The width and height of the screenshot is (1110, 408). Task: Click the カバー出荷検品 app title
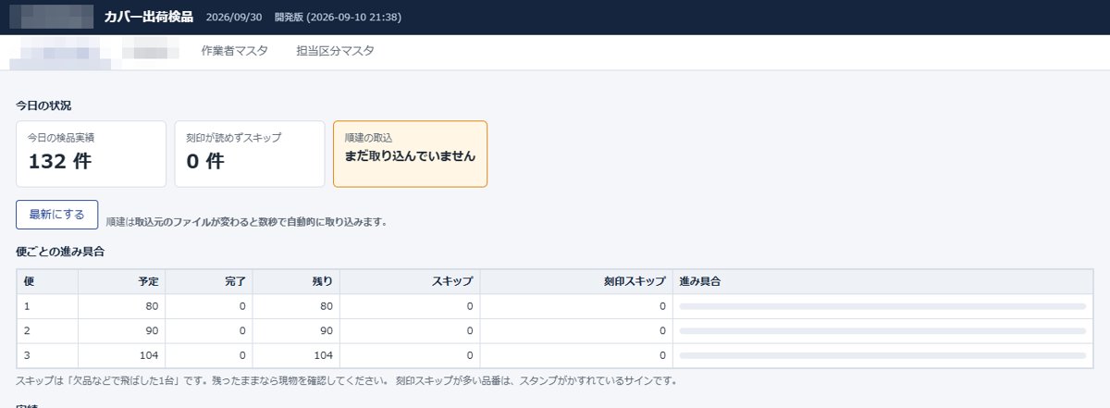[149, 17]
